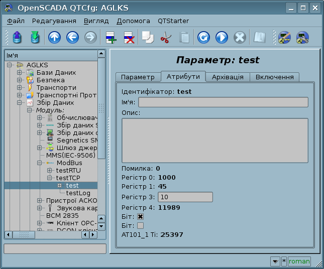324x269 pixels.
Task: Enable the unchecked Біт checkbox
Action: 141,225
